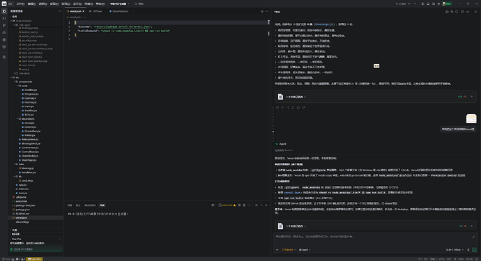481x261 pixels.
Task: Click the yellow badge in status bar
Action: point(34,259)
